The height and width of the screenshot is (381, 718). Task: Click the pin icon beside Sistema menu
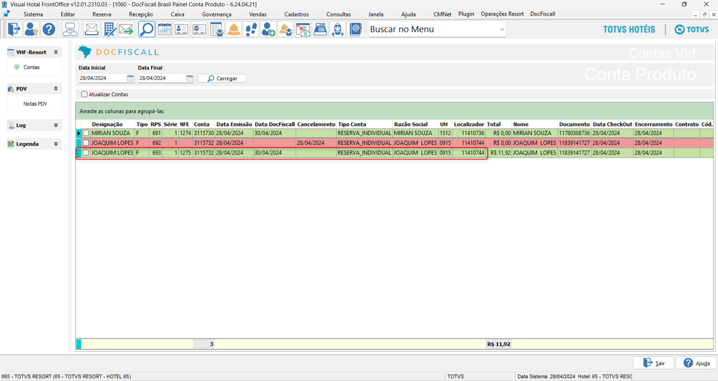coord(6,14)
